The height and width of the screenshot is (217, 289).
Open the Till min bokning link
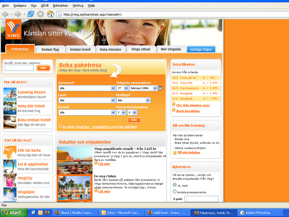(189, 153)
